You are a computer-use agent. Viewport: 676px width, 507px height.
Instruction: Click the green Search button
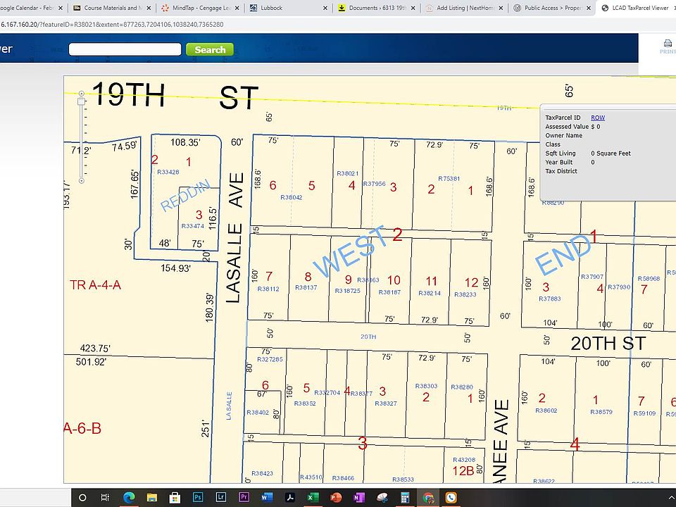(x=210, y=49)
